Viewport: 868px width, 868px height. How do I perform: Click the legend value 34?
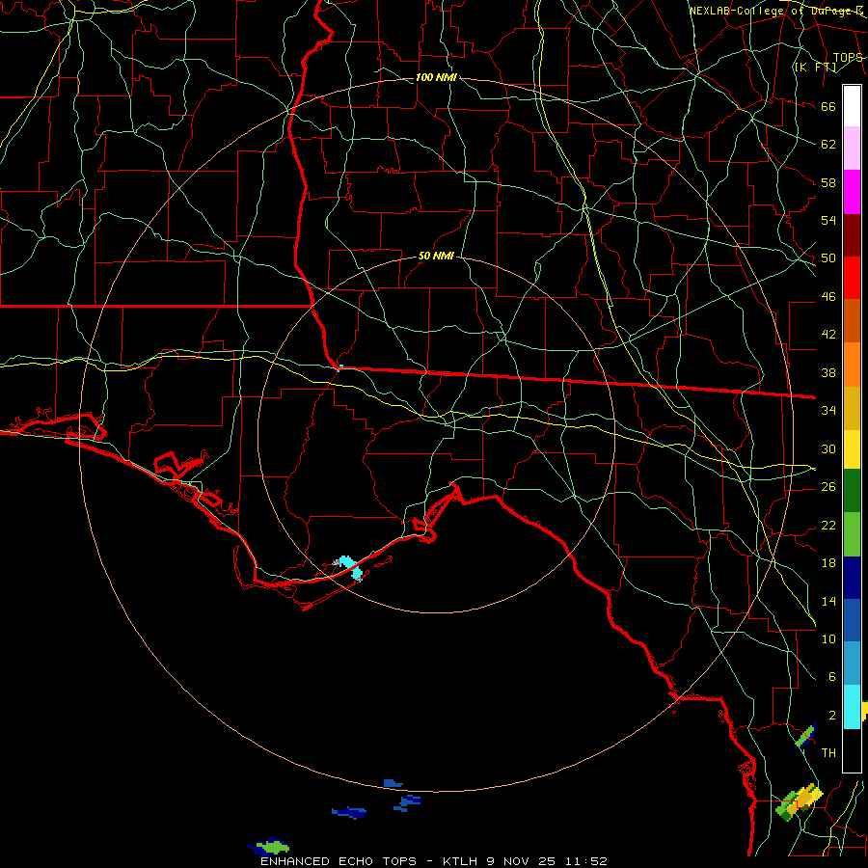point(828,411)
